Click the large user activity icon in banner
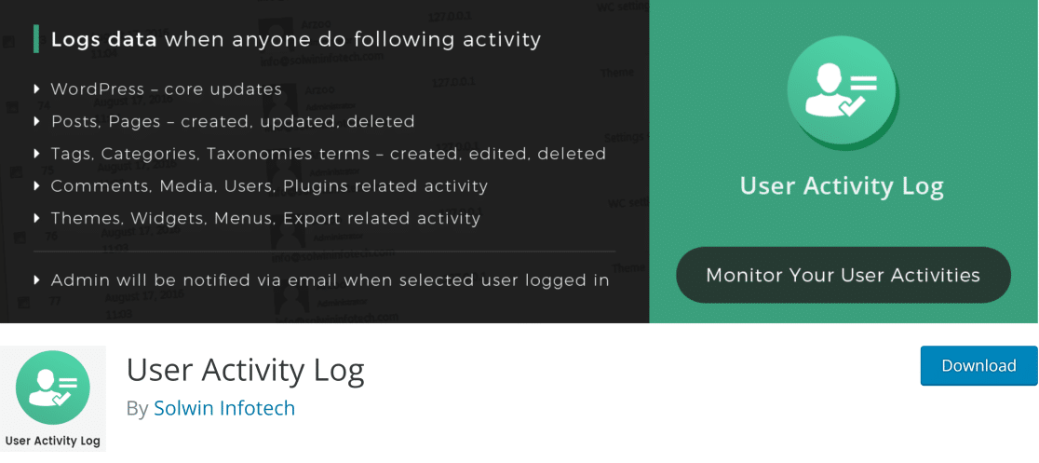This screenshot has height=463, width=1039. tap(843, 95)
